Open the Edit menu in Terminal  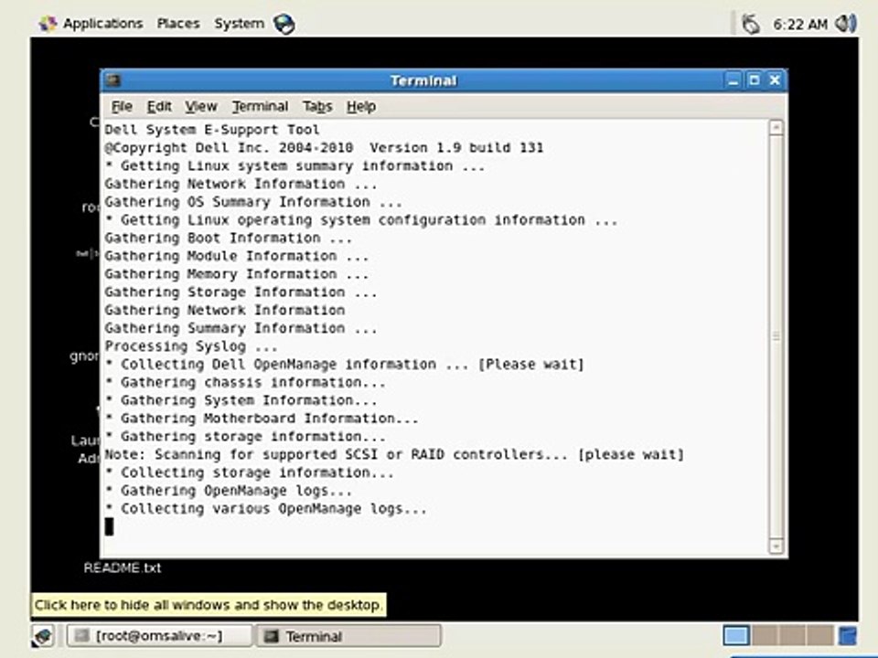point(159,106)
